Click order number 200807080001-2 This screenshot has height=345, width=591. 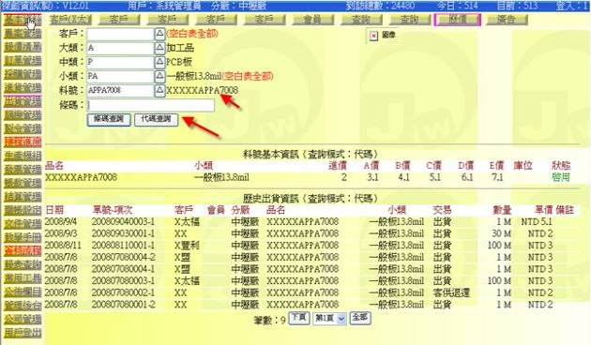point(123,305)
